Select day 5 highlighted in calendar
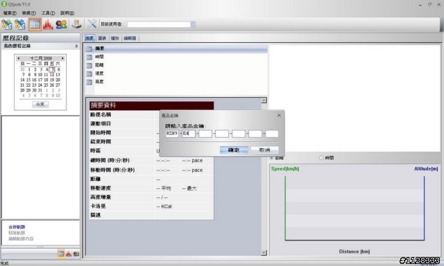Image resolution: width=444 pixels, height=266 pixels. click(x=52, y=69)
